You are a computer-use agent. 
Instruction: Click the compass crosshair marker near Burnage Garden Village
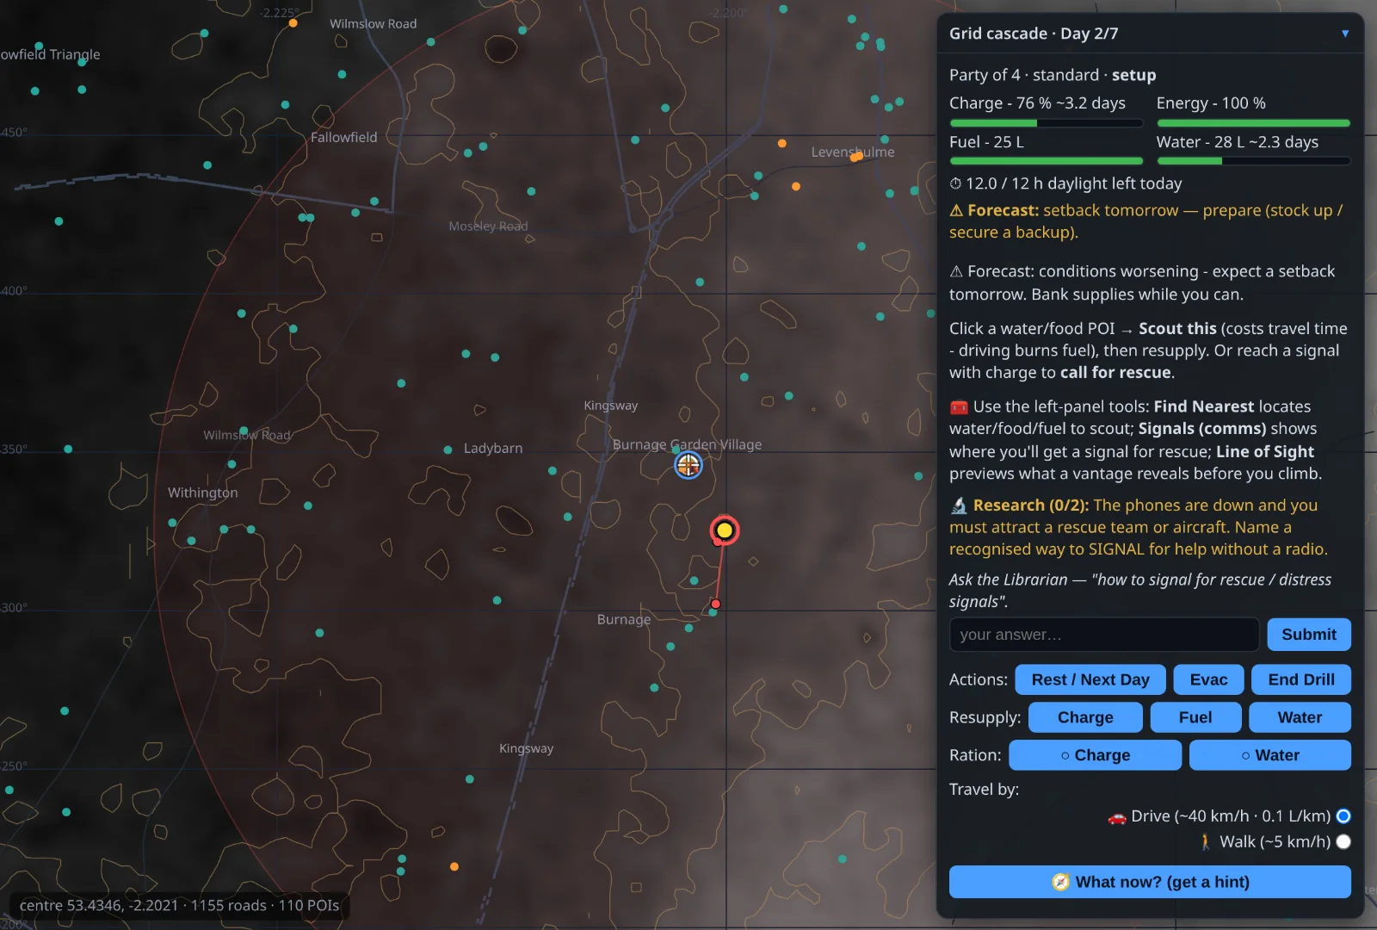click(688, 466)
